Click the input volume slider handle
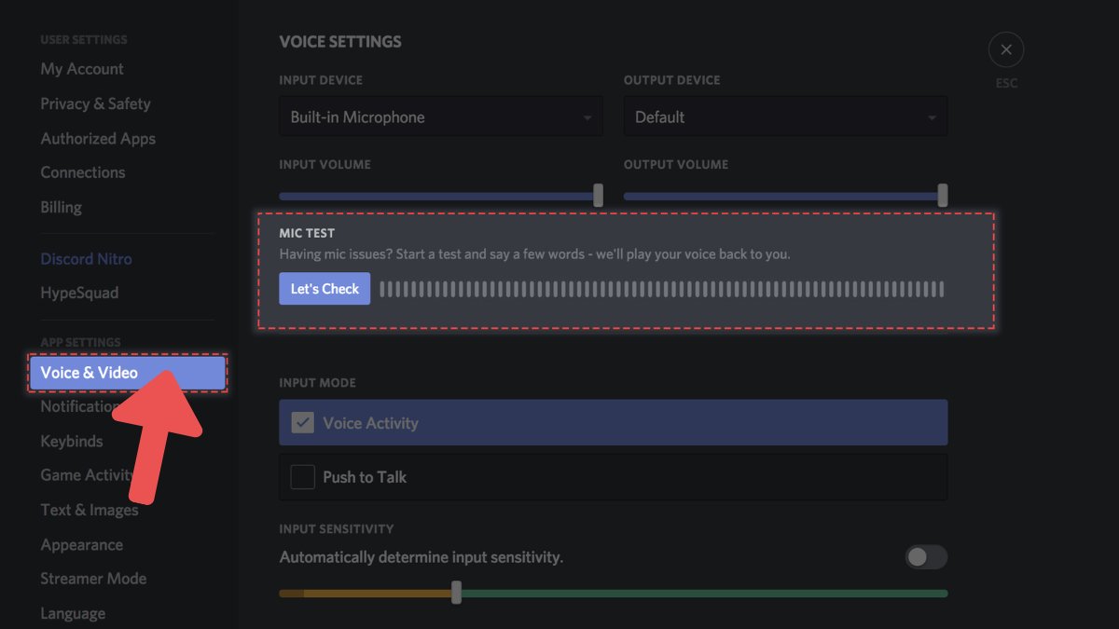 (x=598, y=196)
